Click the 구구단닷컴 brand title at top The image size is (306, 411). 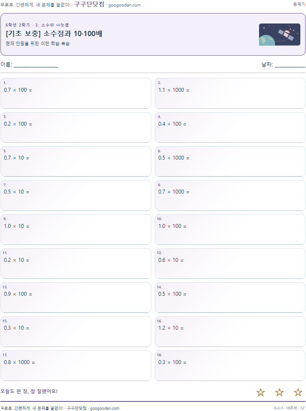(x=90, y=4)
